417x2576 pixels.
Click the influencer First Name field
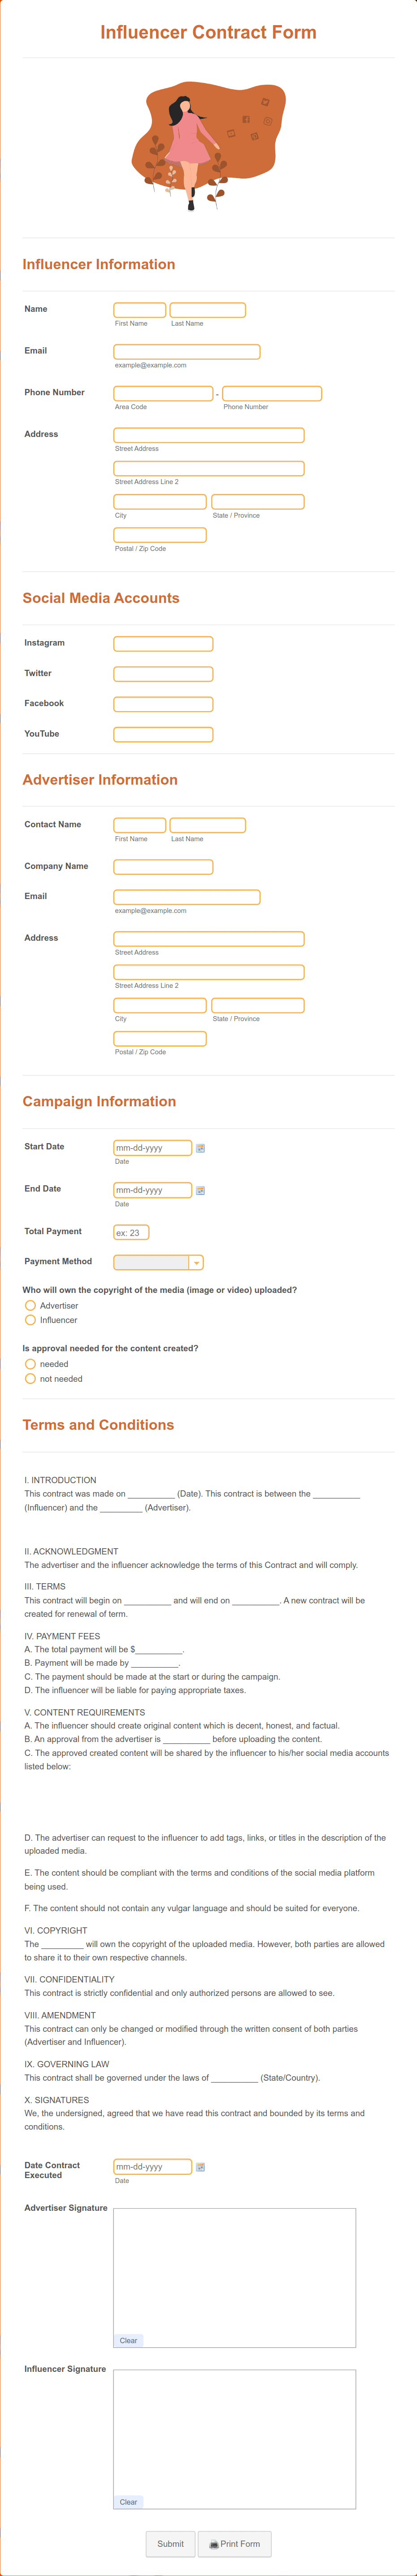click(139, 309)
